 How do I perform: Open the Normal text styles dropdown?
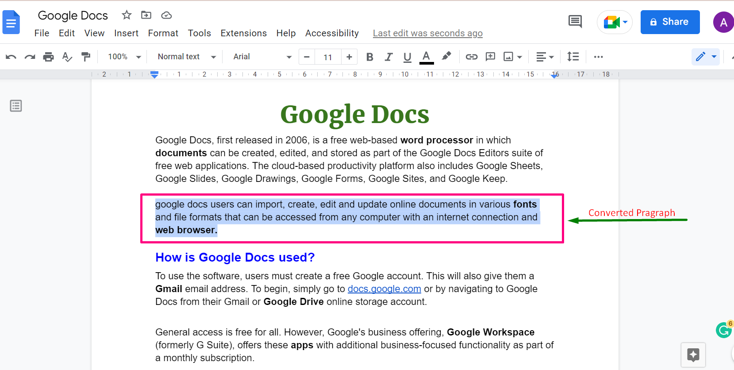(x=187, y=57)
